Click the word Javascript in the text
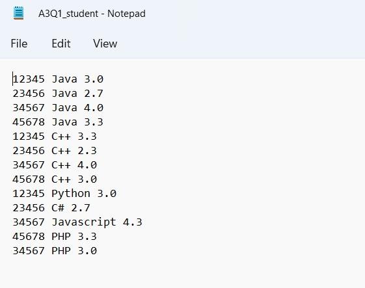 84,222
